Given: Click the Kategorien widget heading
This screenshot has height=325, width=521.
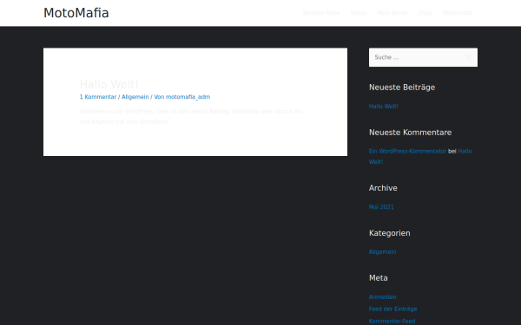Looking at the screenshot, I should pos(389,233).
